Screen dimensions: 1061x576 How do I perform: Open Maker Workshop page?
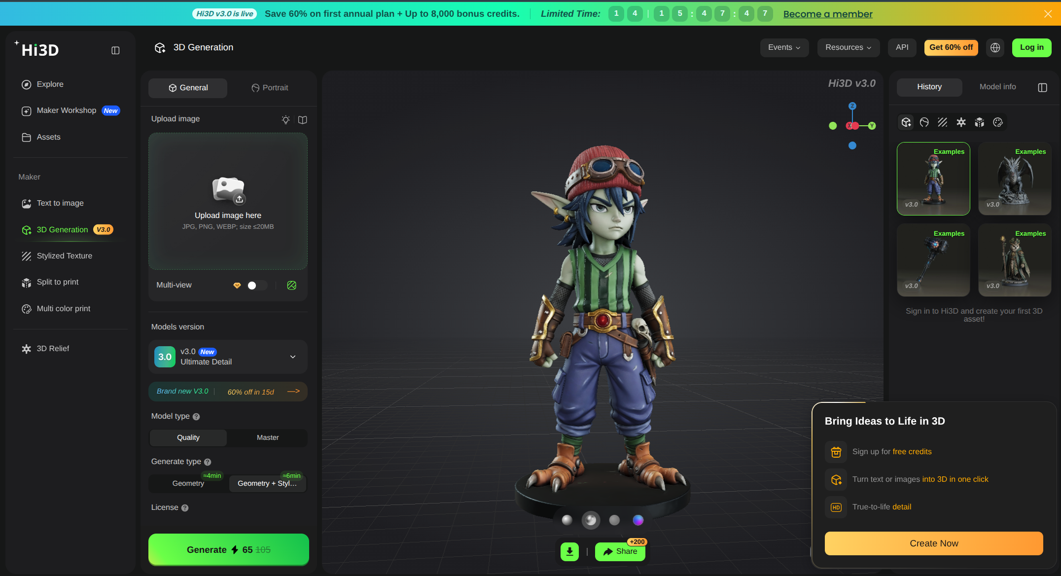click(x=71, y=110)
